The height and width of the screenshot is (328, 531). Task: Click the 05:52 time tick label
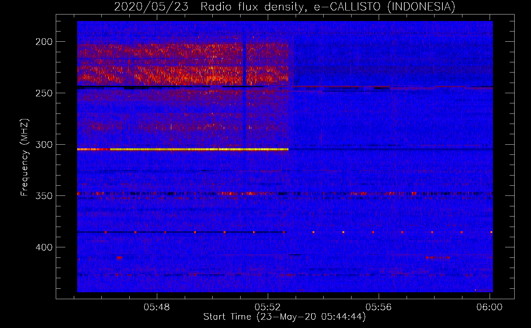tap(268, 307)
